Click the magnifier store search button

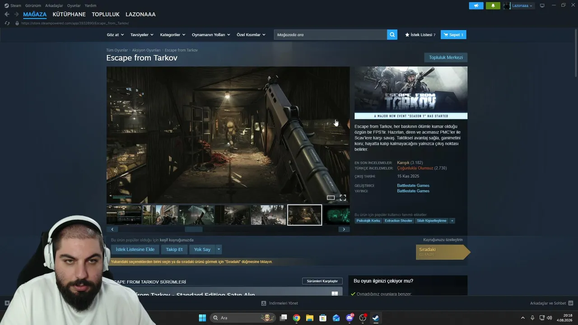coord(392,35)
